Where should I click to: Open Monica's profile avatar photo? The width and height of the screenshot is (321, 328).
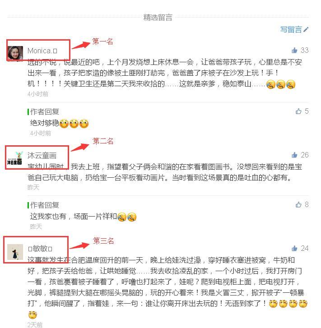(15, 53)
